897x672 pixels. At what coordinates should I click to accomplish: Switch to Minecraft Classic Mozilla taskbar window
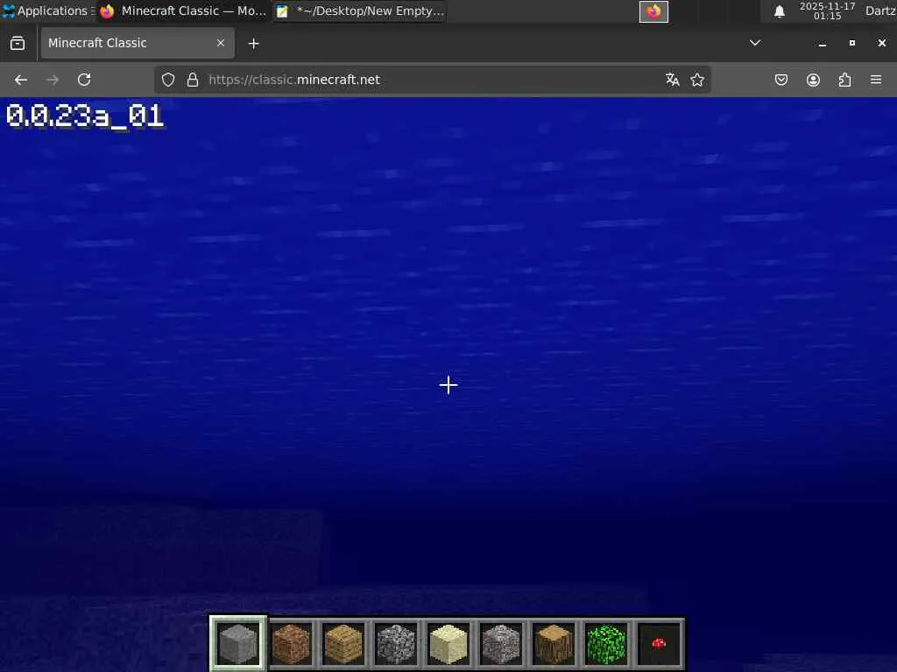click(182, 10)
